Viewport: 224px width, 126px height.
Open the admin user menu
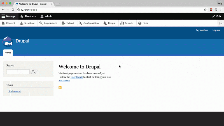46,16
